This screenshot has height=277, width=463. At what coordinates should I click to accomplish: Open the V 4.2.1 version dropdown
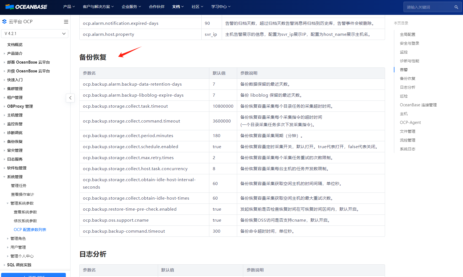35,34
